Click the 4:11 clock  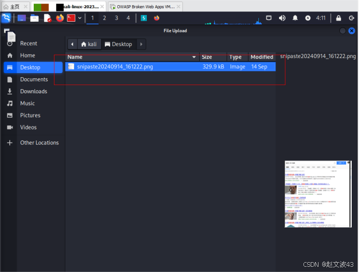click(321, 18)
